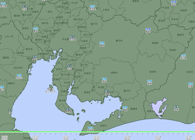
Task: Select the セントレア 10.4 temperature label
Action: [x=50, y=89]
